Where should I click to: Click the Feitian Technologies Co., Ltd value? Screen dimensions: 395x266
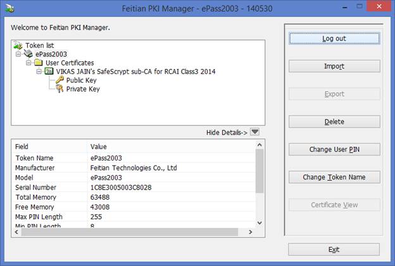tap(134, 168)
